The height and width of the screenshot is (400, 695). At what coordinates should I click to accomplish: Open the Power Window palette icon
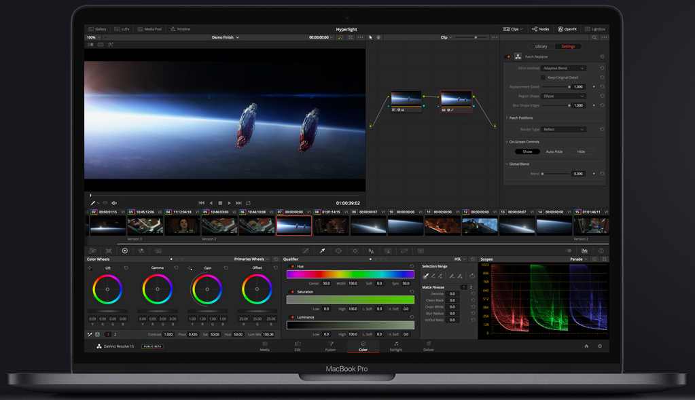pyautogui.click(x=338, y=251)
